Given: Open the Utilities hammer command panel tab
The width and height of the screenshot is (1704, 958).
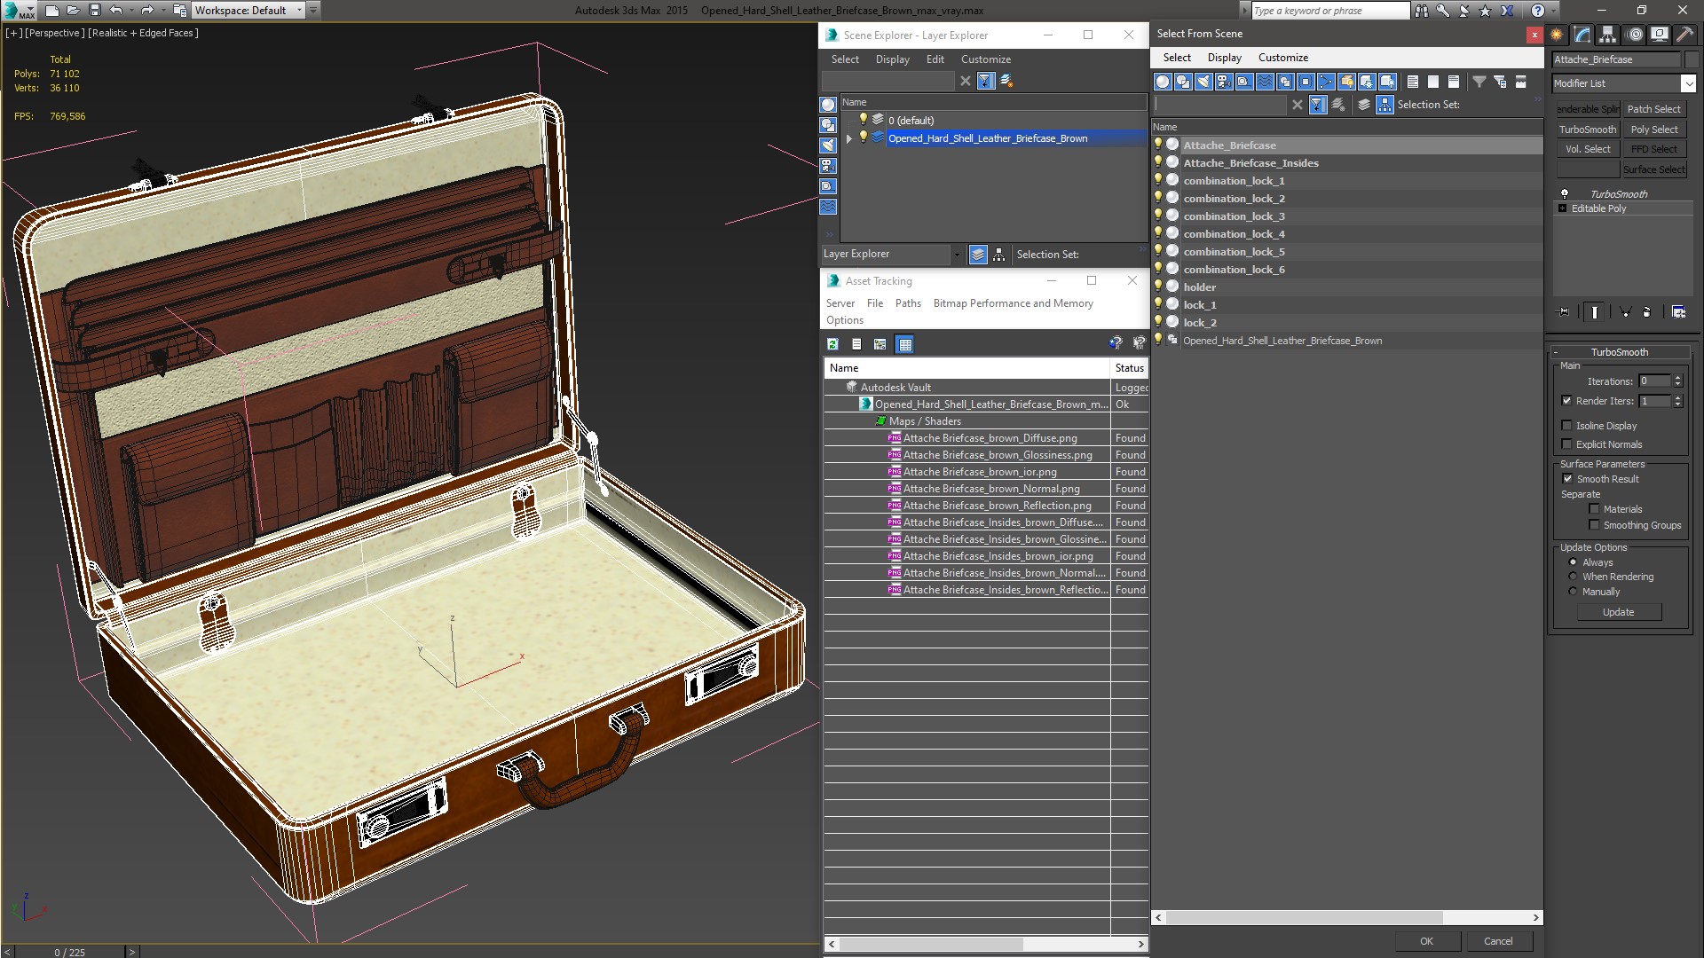Looking at the screenshot, I should point(1684,35).
